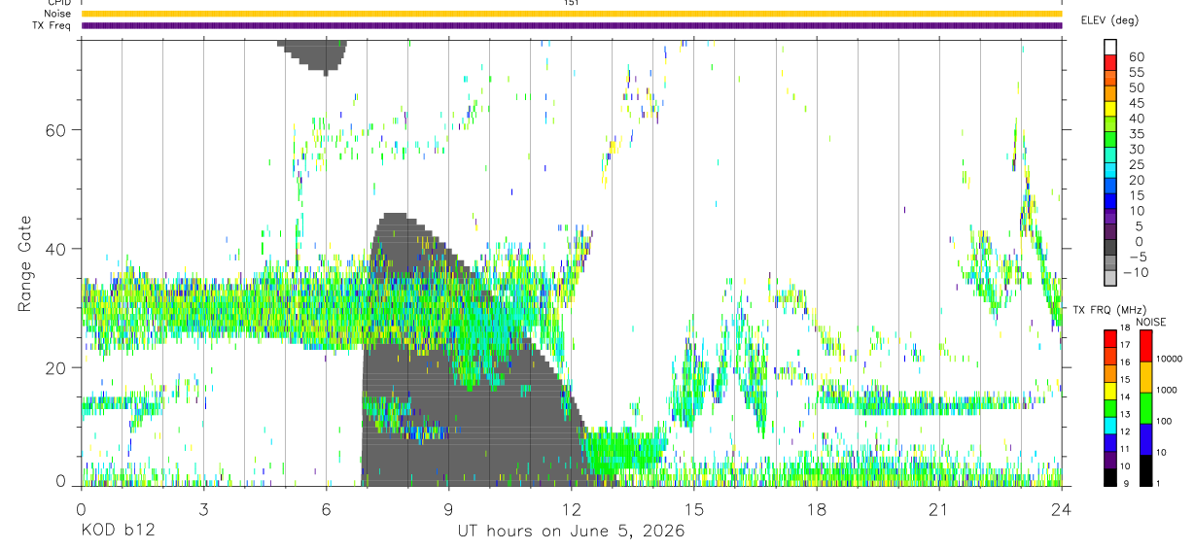
Task: Click the 'UT hours on June 5, 2026' title
Action: click(x=572, y=532)
